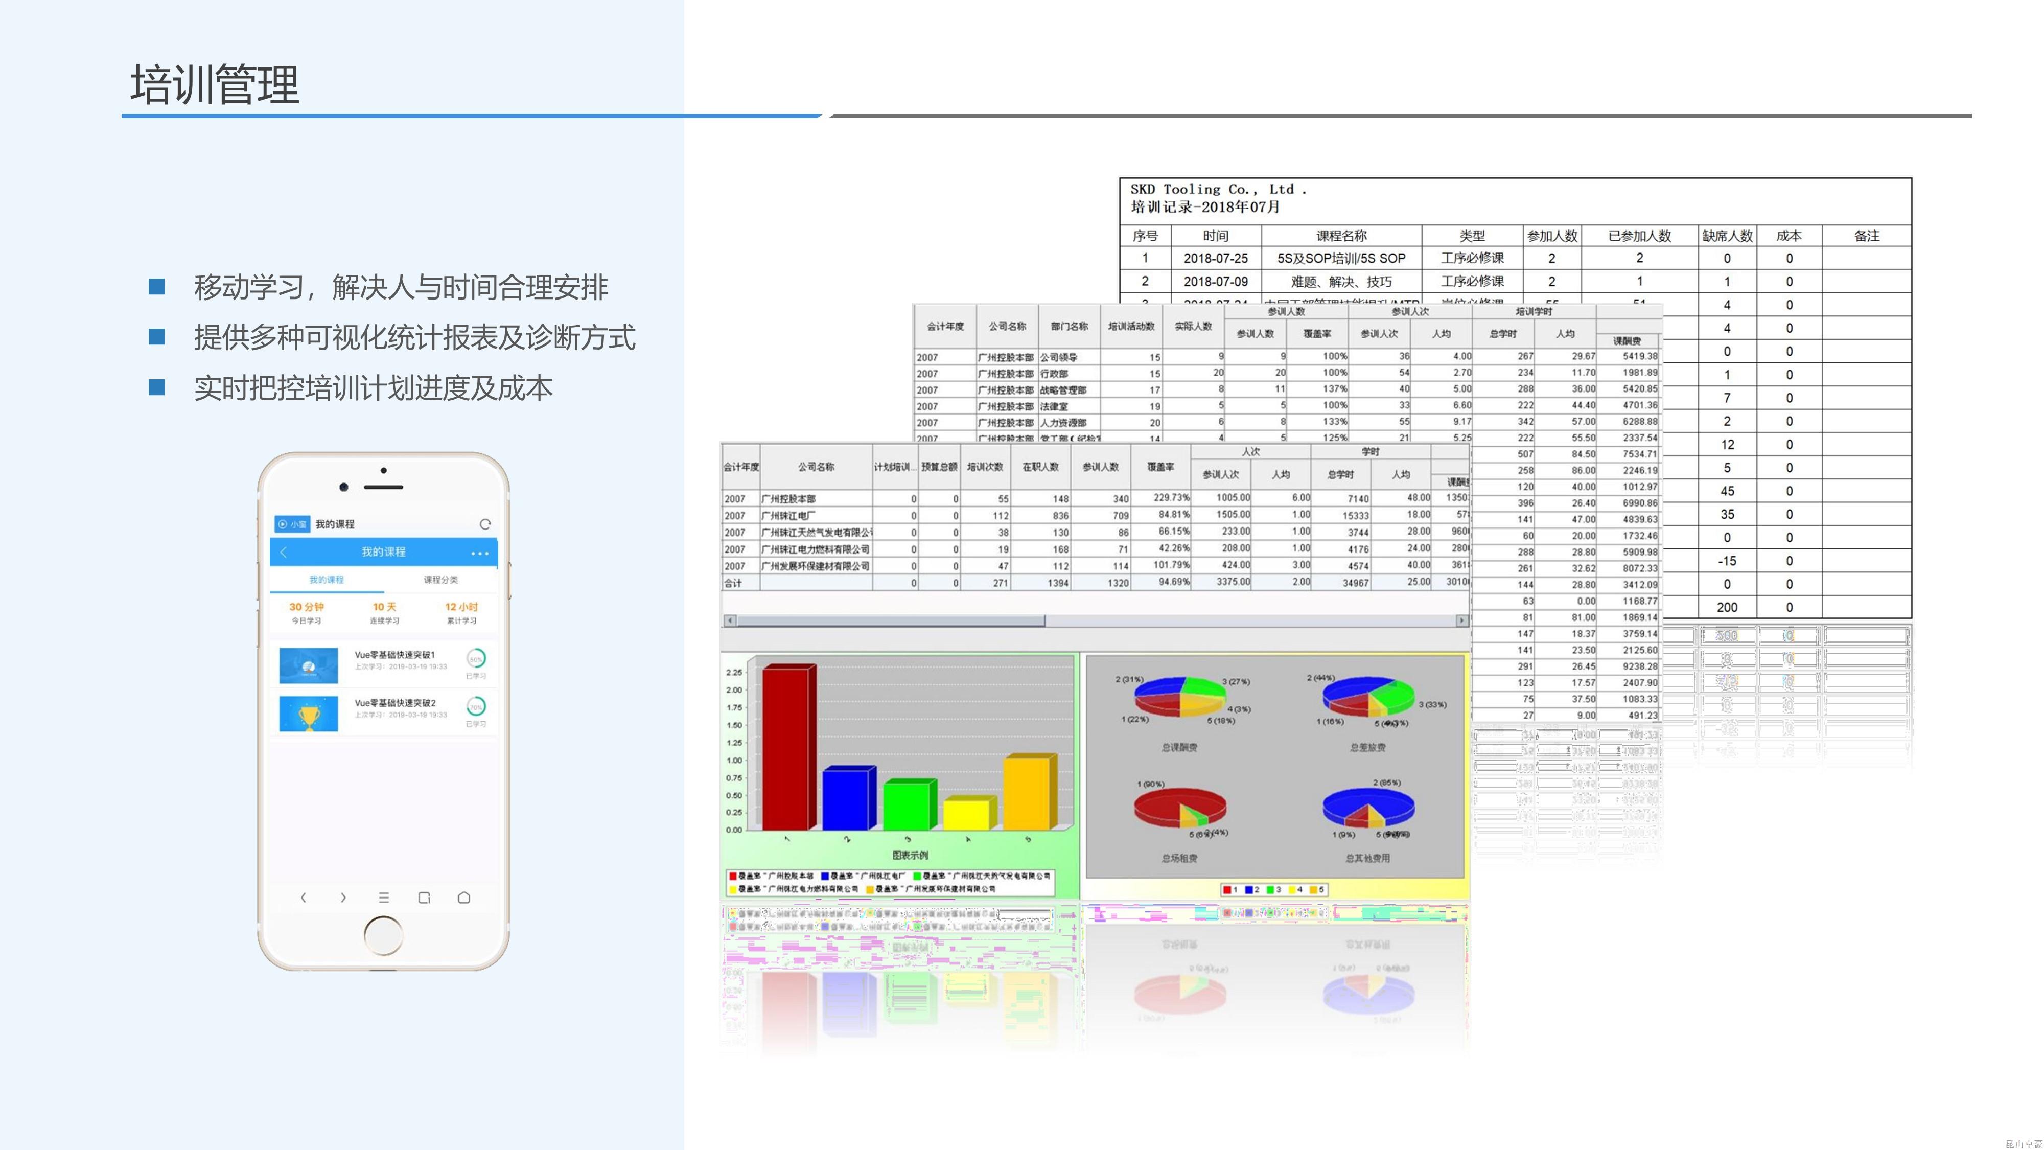Tap the refresh icon beside 我的课程
The height and width of the screenshot is (1150, 2044).
pos(485,524)
